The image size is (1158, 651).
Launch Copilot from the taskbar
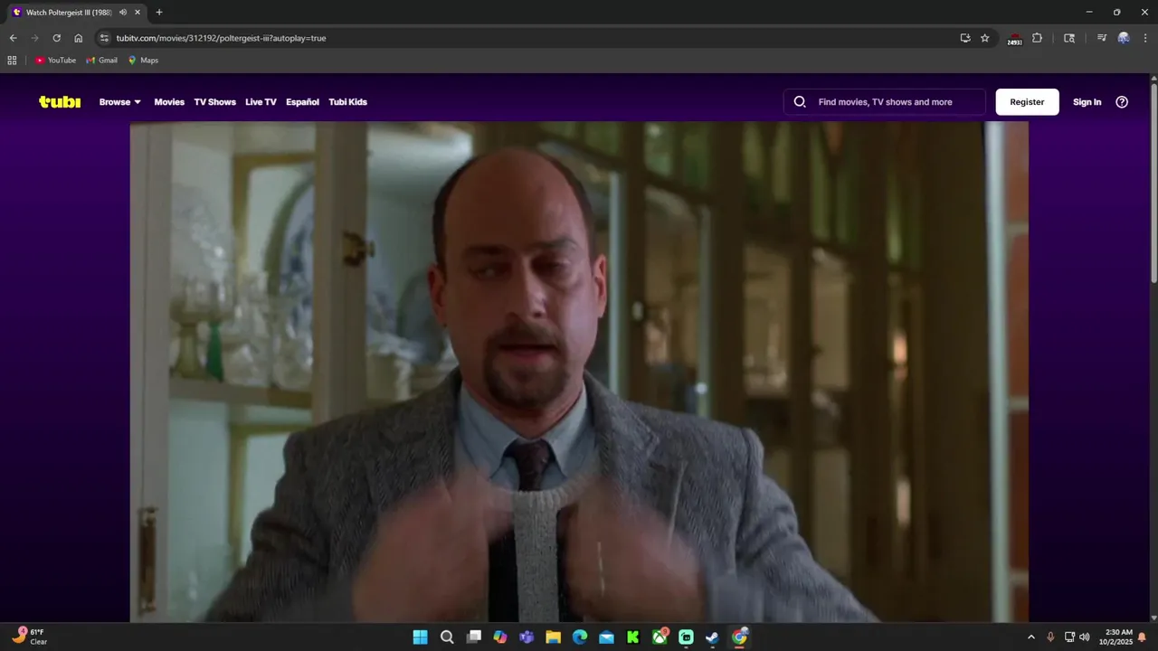pyautogui.click(x=500, y=637)
